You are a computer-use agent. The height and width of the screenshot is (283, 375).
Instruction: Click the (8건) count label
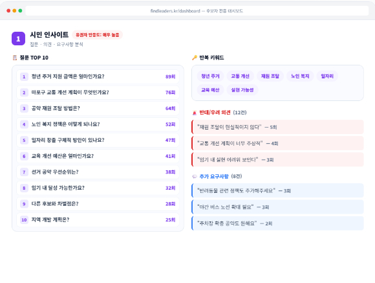pyautogui.click(x=237, y=177)
